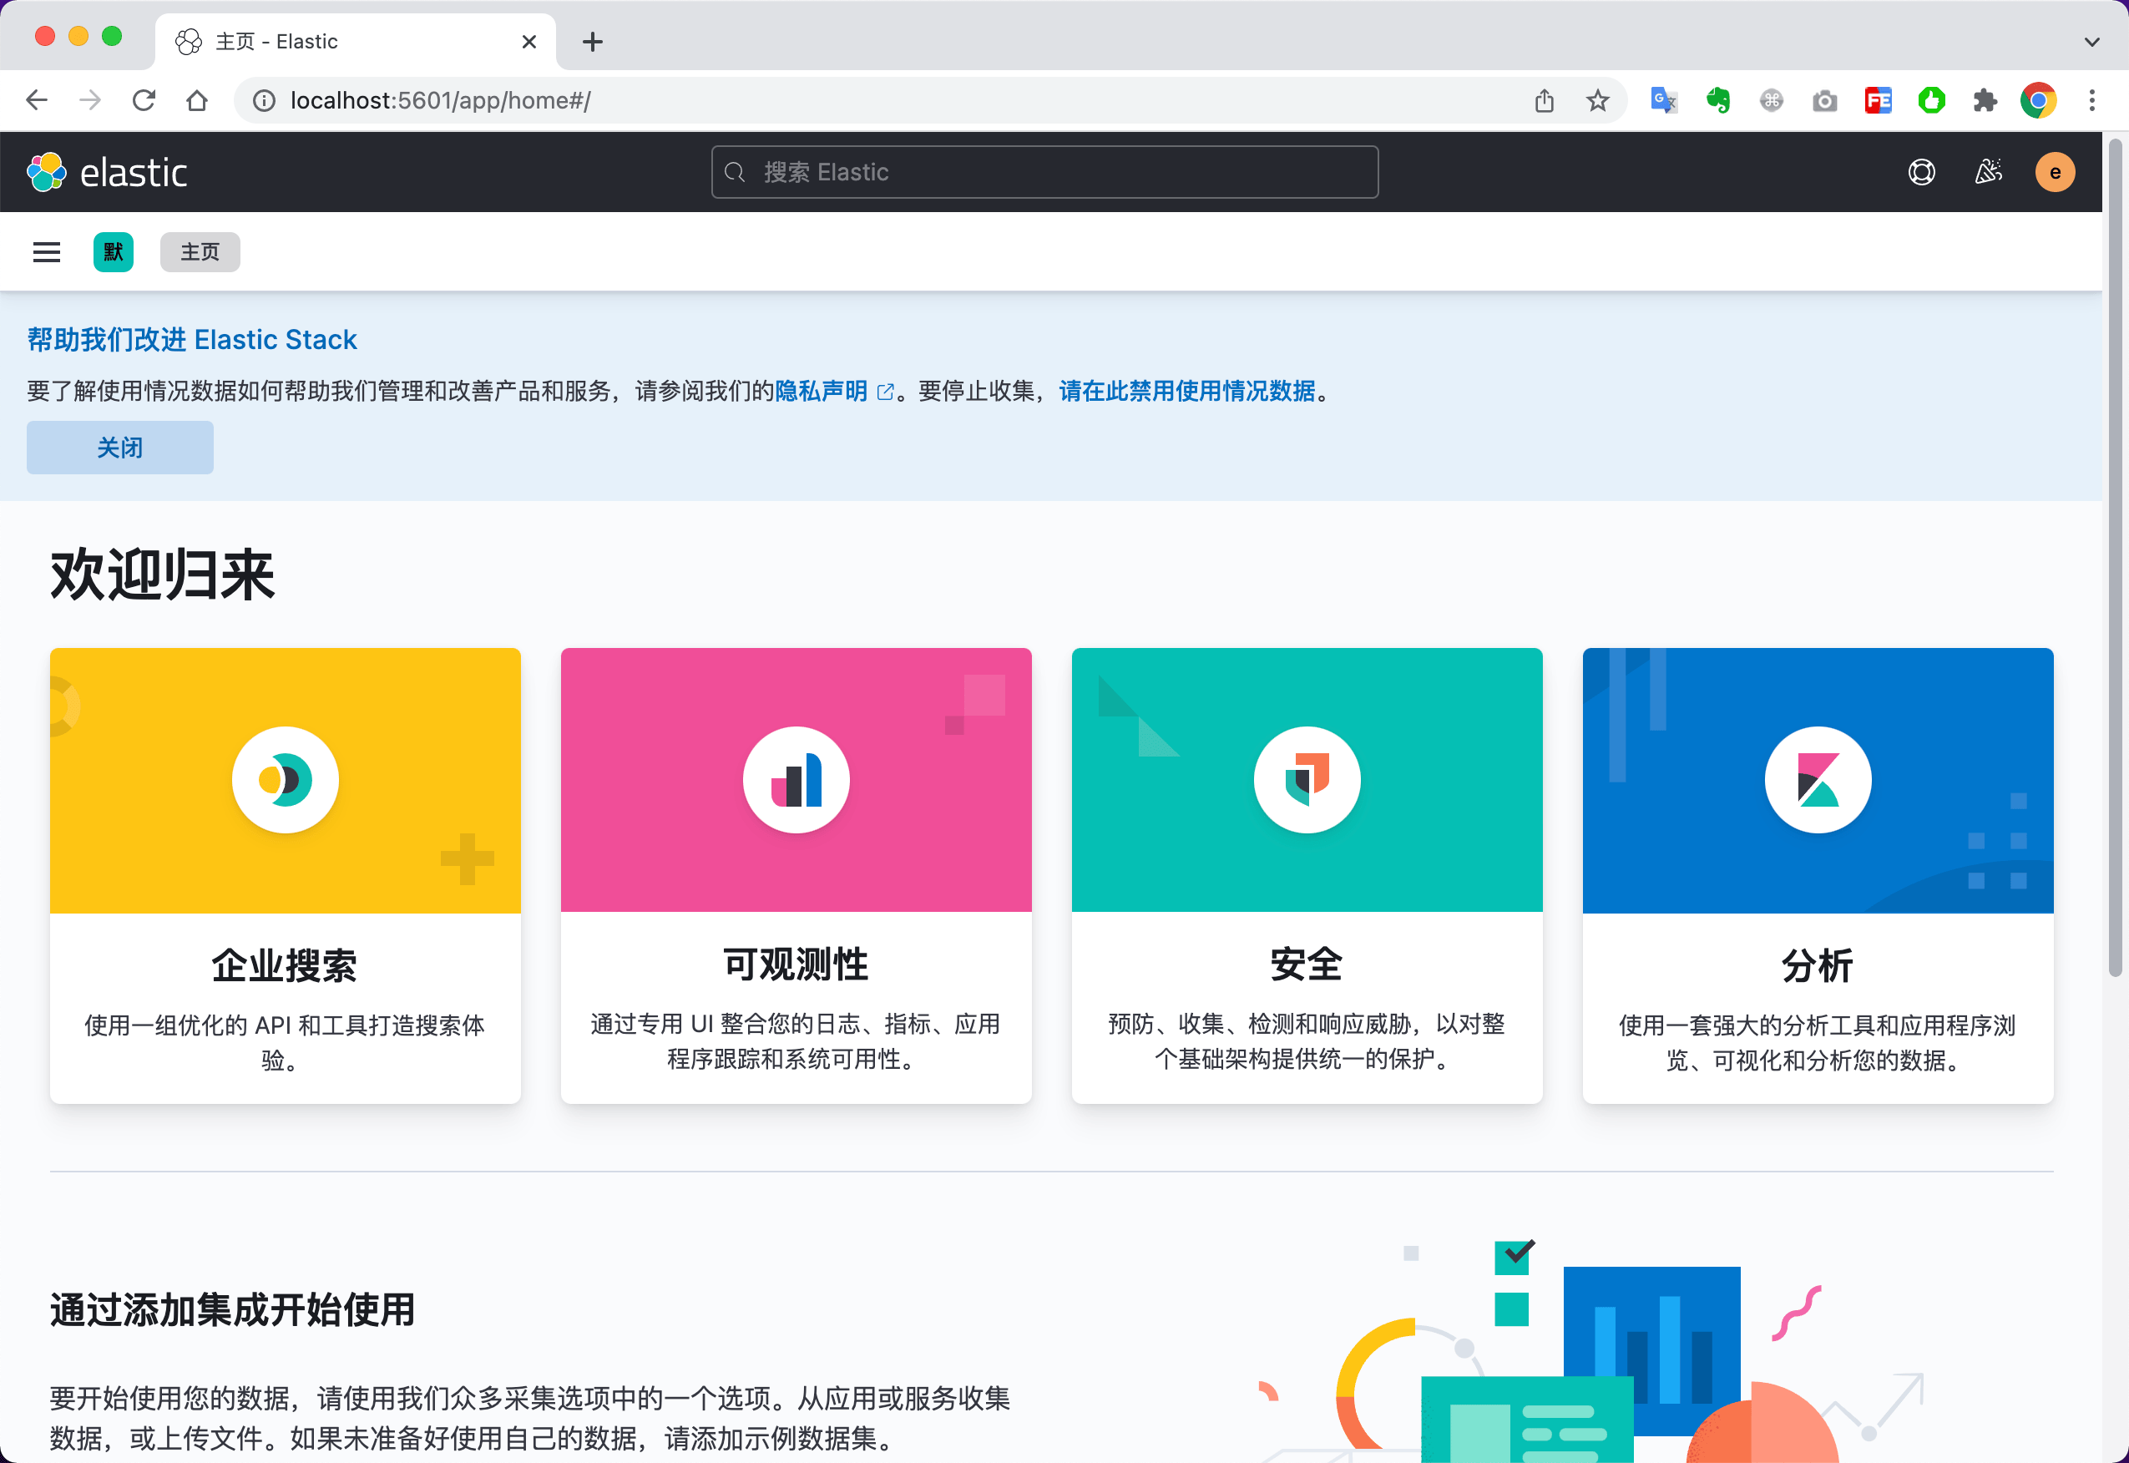
Task: Open the browser extensions puzzle menu
Action: pos(1985,100)
